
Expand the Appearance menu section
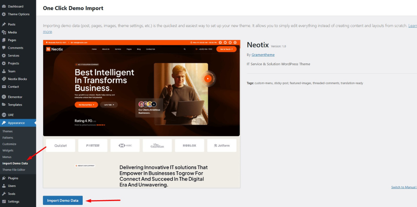point(16,123)
